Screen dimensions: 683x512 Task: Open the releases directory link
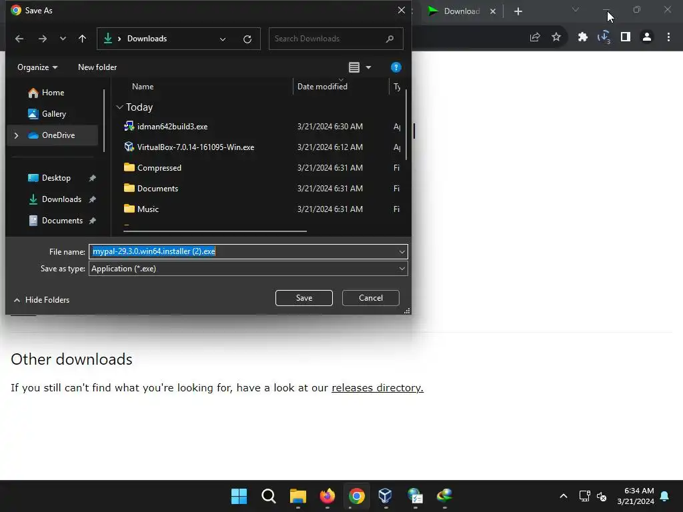click(x=378, y=387)
